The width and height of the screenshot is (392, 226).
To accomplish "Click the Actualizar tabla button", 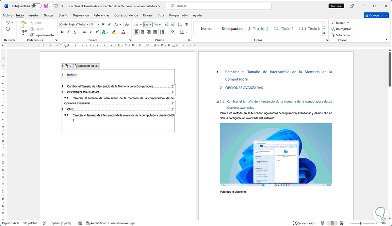I will coord(86,66).
